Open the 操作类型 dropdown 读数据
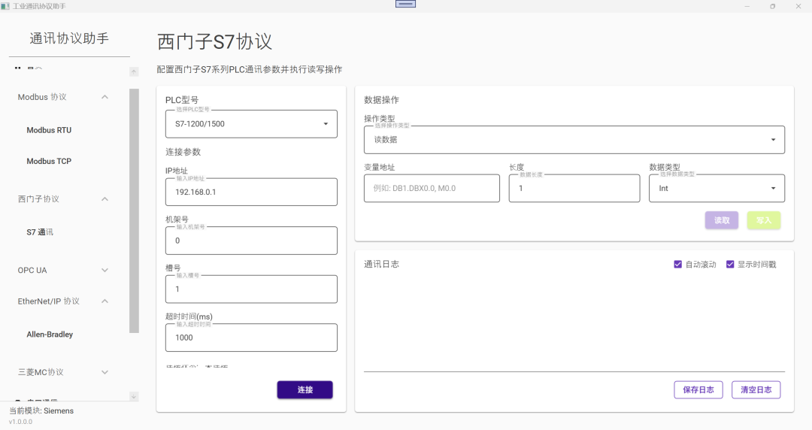 pos(574,139)
